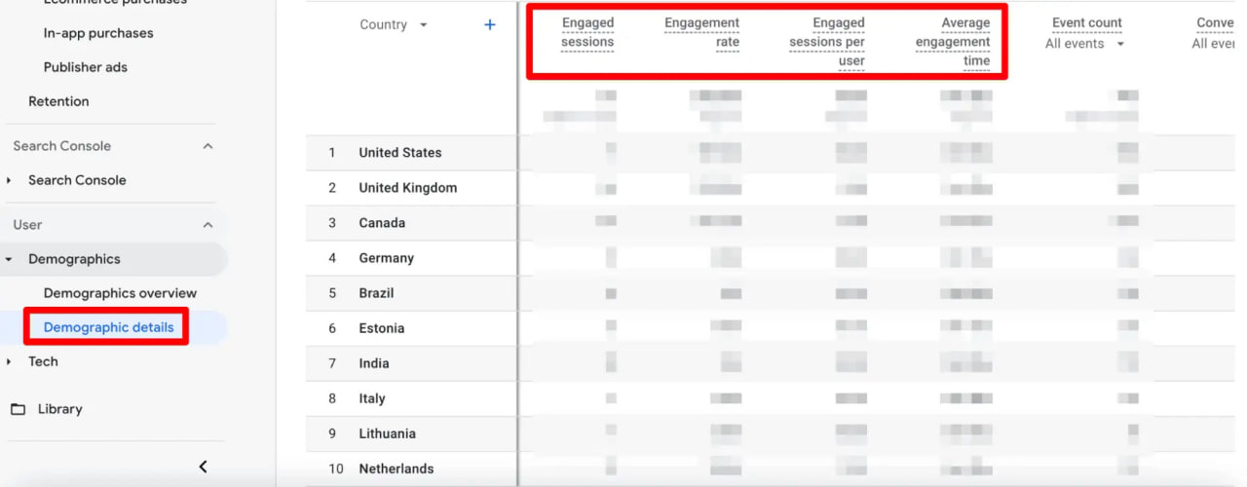Sort by Engagement rate column

(701, 32)
